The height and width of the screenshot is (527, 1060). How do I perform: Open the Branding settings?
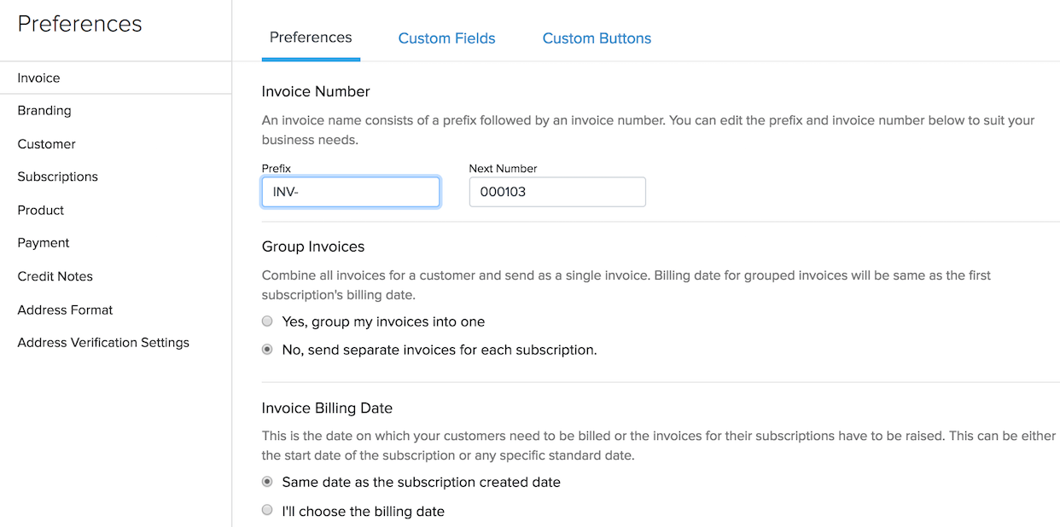click(44, 110)
